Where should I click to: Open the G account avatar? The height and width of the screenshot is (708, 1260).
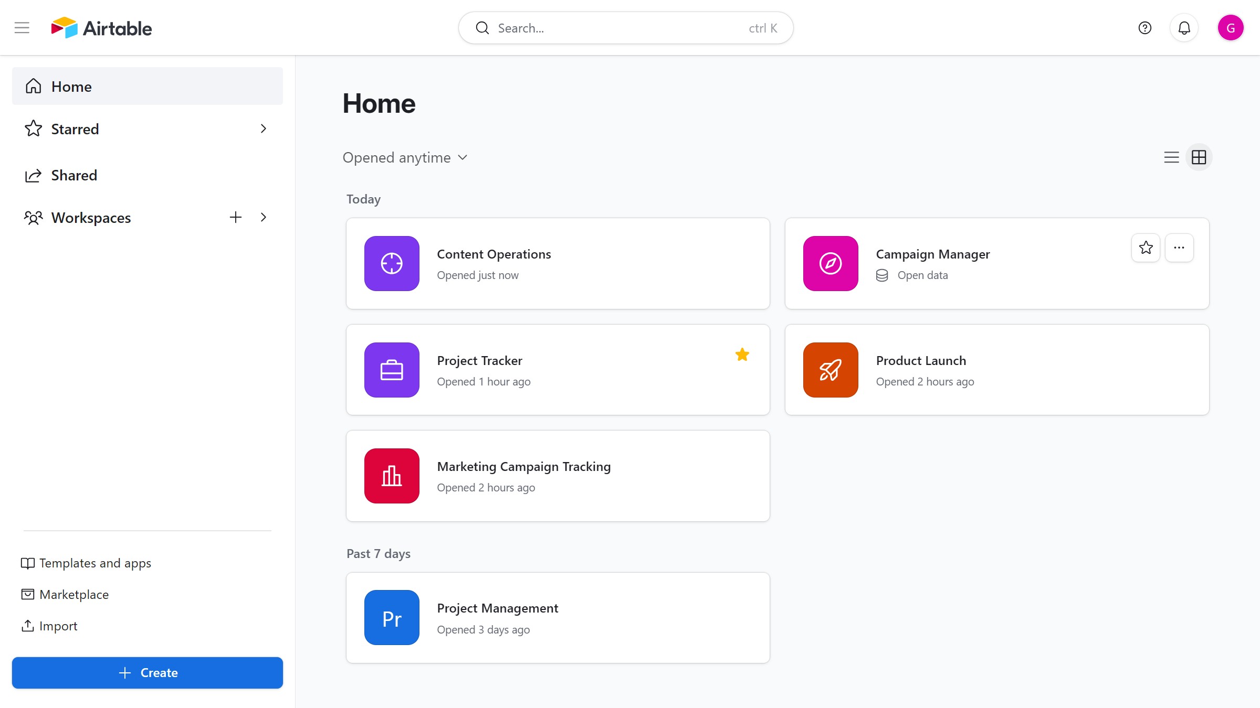tap(1231, 28)
